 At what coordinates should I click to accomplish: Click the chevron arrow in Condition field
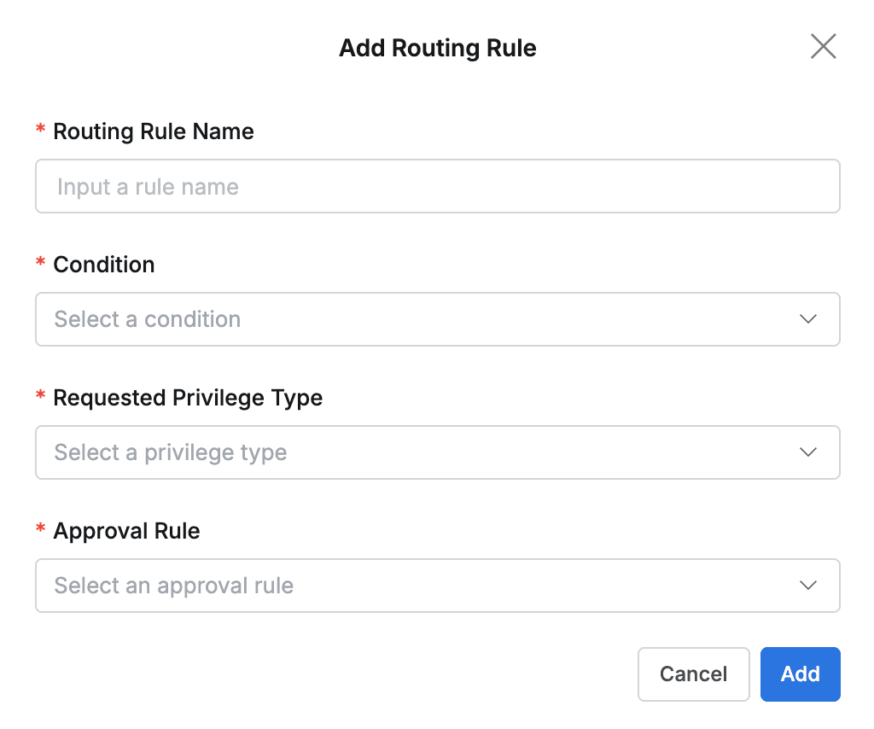tap(807, 319)
